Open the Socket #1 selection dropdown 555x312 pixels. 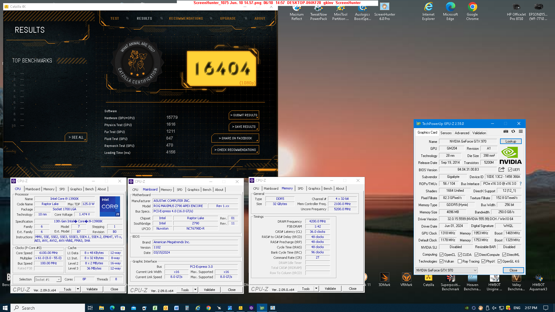(x=48, y=279)
